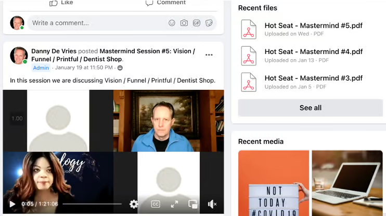386x216 pixels.
Task: Click the Admin badge
Action: click(41, 68)
